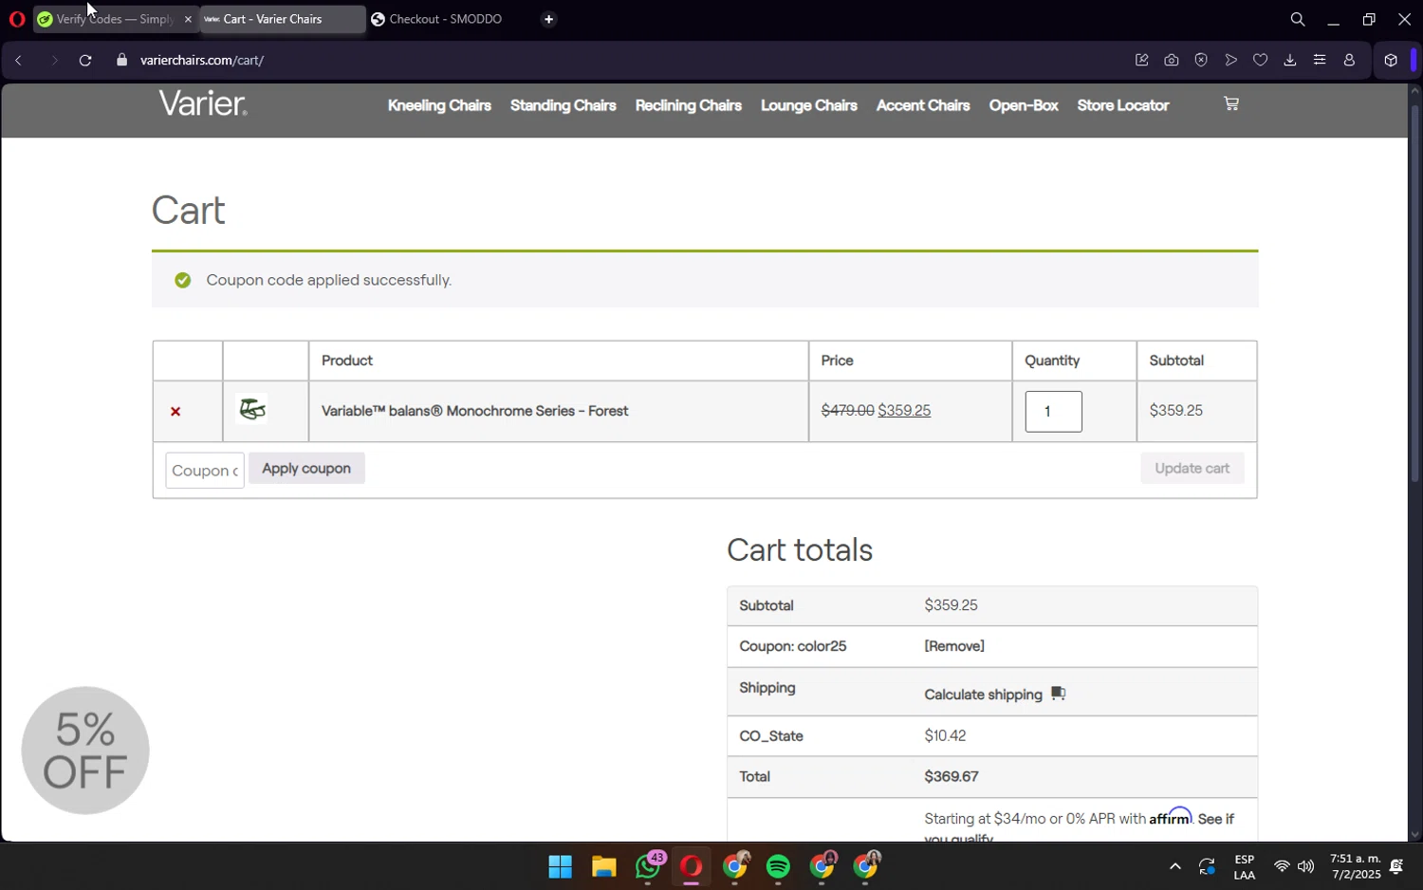
Task: Open the clock showing 7:51 a. m.
Action: pyautogui.click(x=1355, y=859)
